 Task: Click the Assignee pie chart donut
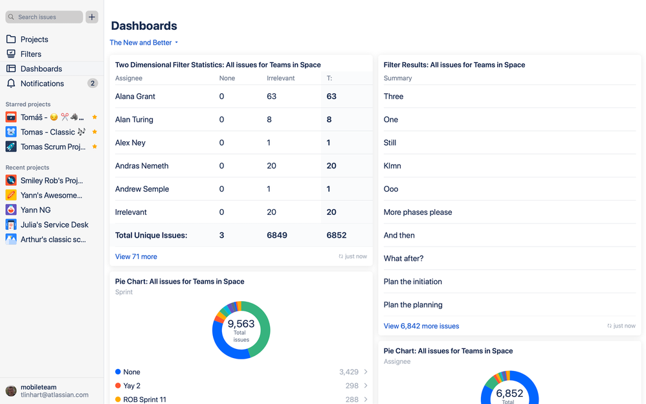(x=509, y=388)
